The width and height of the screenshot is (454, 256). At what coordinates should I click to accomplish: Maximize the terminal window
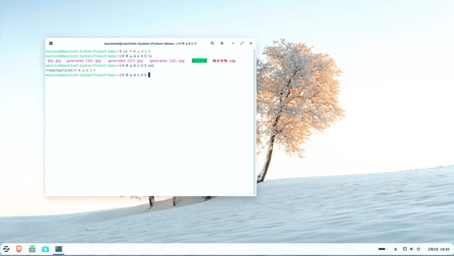pyautogui.click(x=242, y=43)
